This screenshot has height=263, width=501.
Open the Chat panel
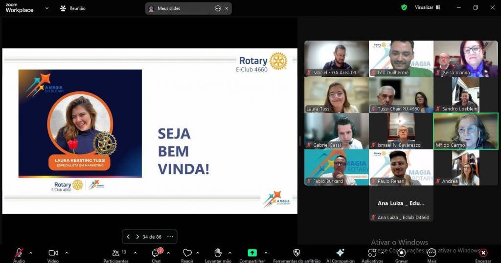click(156, 253)
